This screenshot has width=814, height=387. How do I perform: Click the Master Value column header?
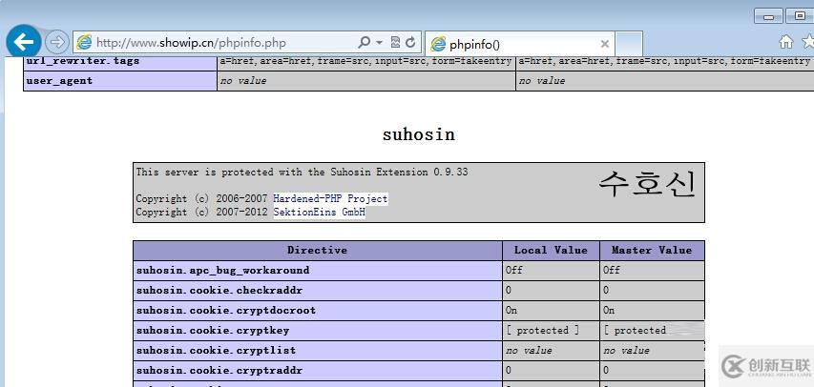coord(652,251)
